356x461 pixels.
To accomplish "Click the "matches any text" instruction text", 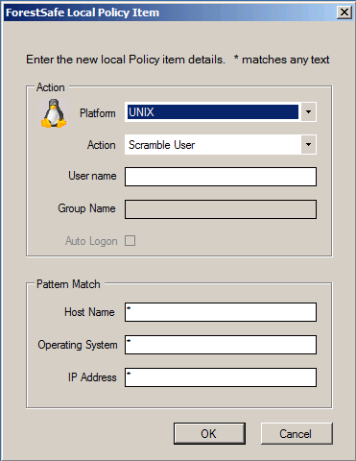I will [286, 60].
